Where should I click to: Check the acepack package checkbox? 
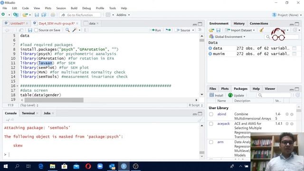(211, 123)
